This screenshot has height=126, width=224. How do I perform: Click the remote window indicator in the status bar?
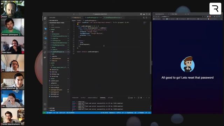[44, 113]
